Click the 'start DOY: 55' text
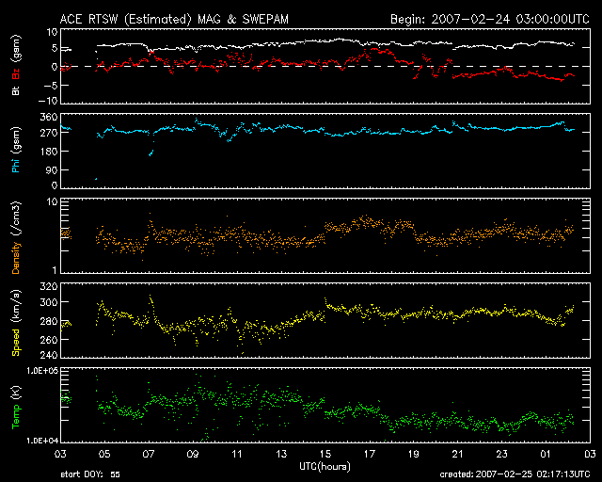This screenshot has width=602, height=482. pos(90,474)
